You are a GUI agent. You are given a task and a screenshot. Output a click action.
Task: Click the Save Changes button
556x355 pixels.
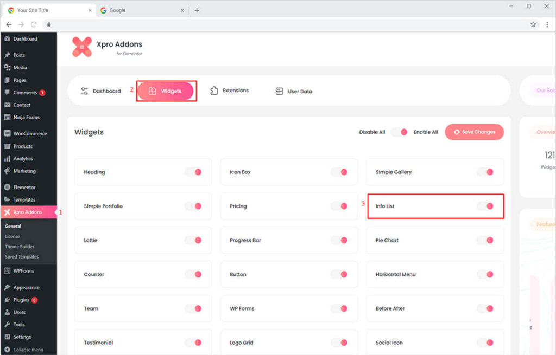point(474,132)
